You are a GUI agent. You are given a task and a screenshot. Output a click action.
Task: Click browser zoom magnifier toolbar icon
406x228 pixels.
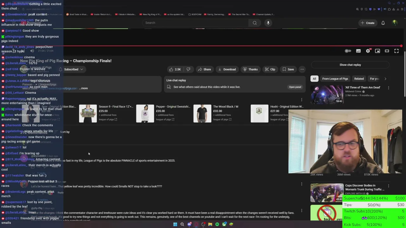click(357, 9)
